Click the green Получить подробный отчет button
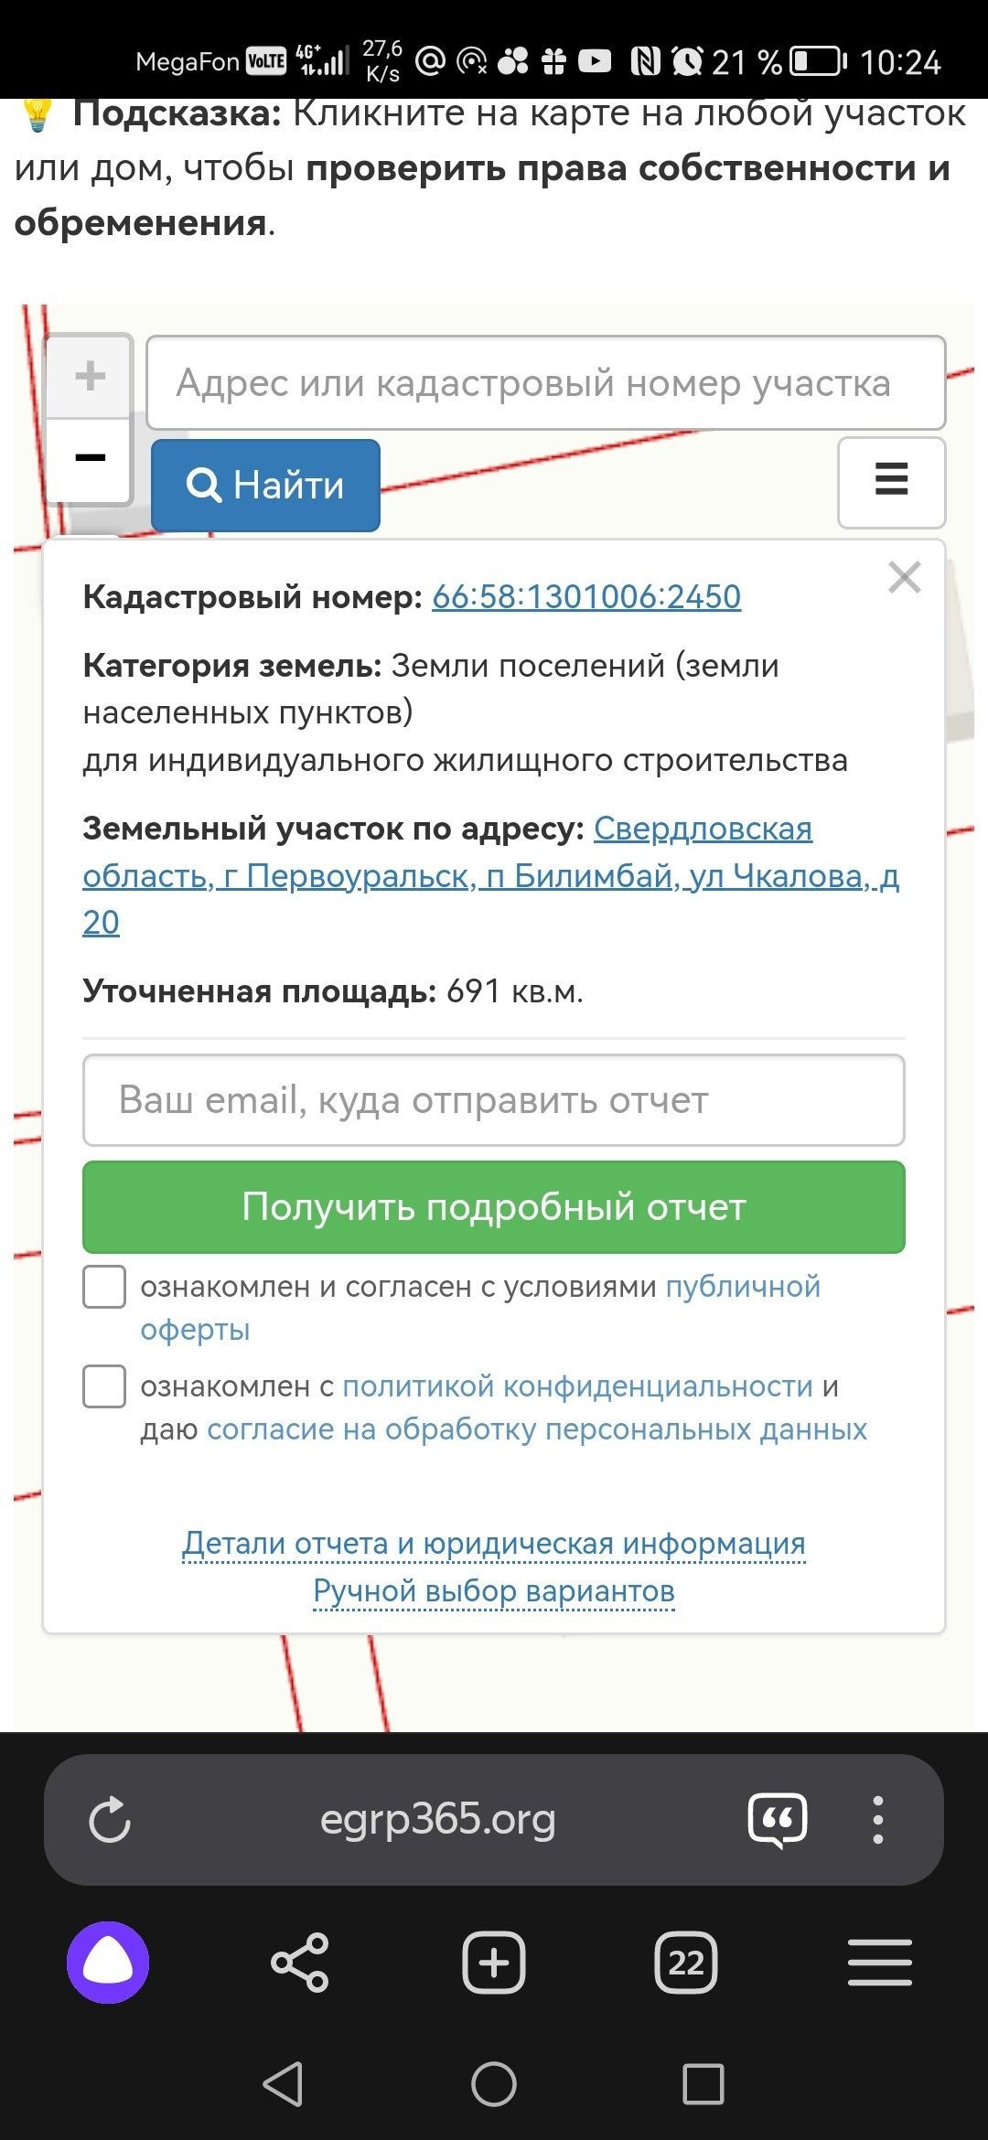The image size is (988, 2140). tap(494, 1207)
